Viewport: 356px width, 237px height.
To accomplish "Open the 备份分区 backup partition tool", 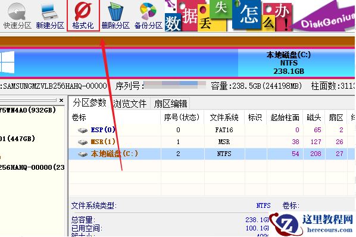I will 148,16.
